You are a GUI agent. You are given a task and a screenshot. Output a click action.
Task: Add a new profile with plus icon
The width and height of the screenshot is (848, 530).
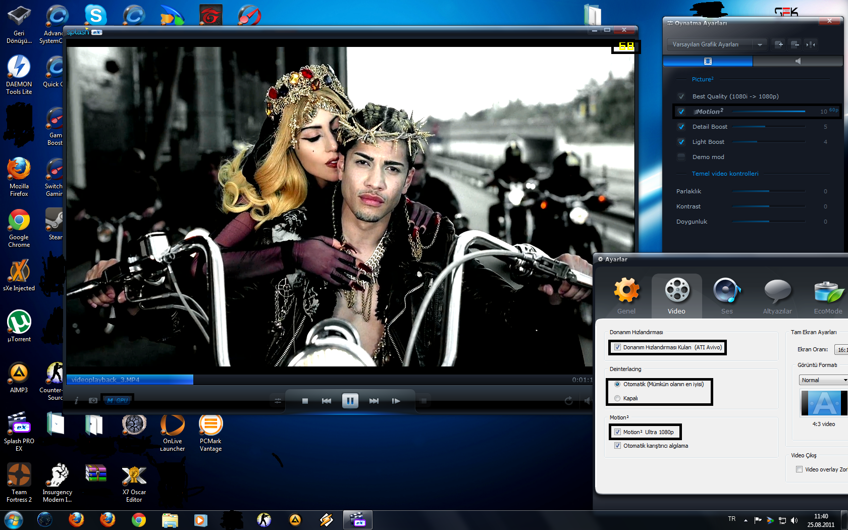pos(779,44)
